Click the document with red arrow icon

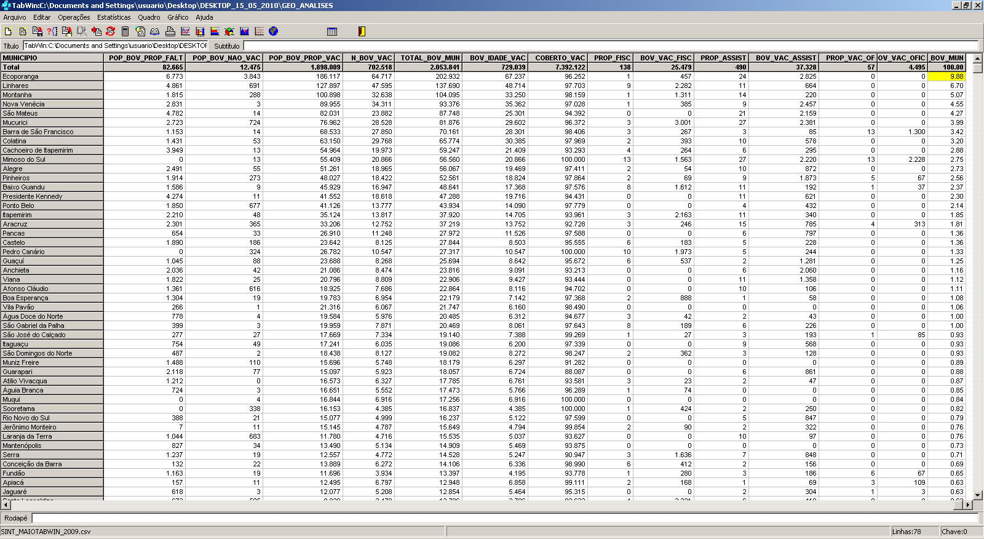[66, 31]
